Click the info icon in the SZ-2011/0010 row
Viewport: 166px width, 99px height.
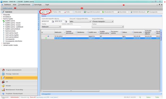click(48, 36)
